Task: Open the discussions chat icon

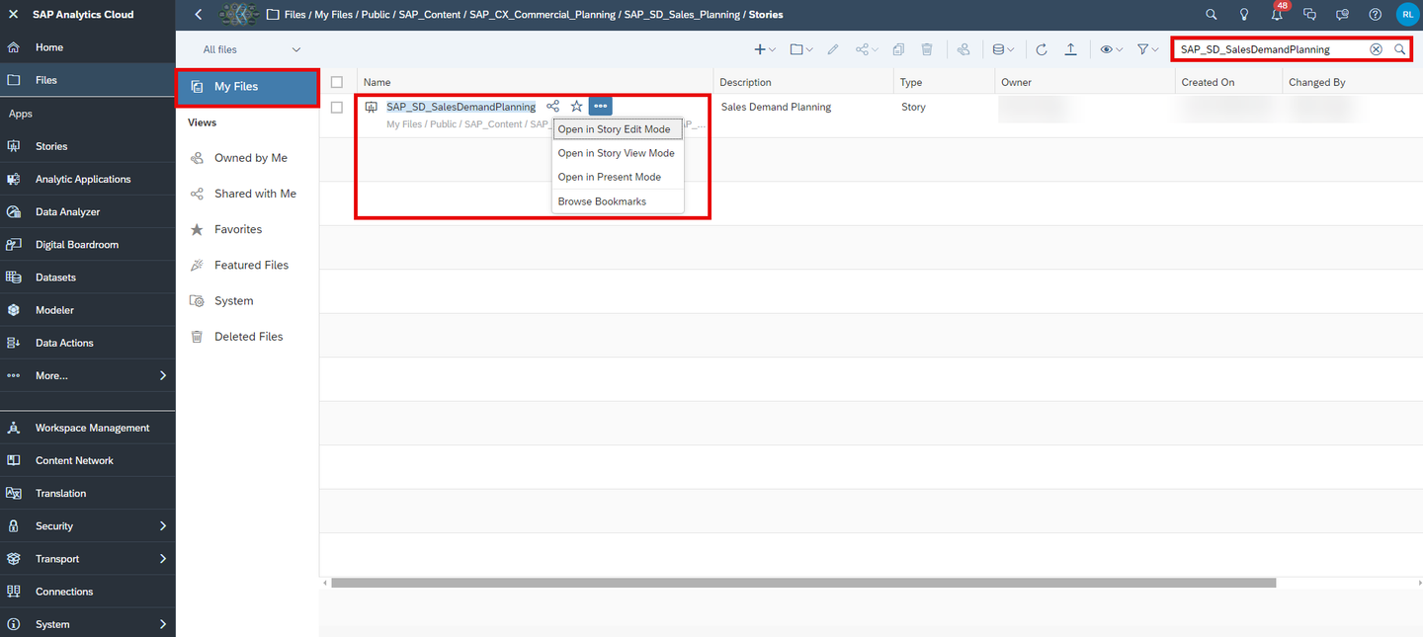Action: click(x=1309, y=15)
